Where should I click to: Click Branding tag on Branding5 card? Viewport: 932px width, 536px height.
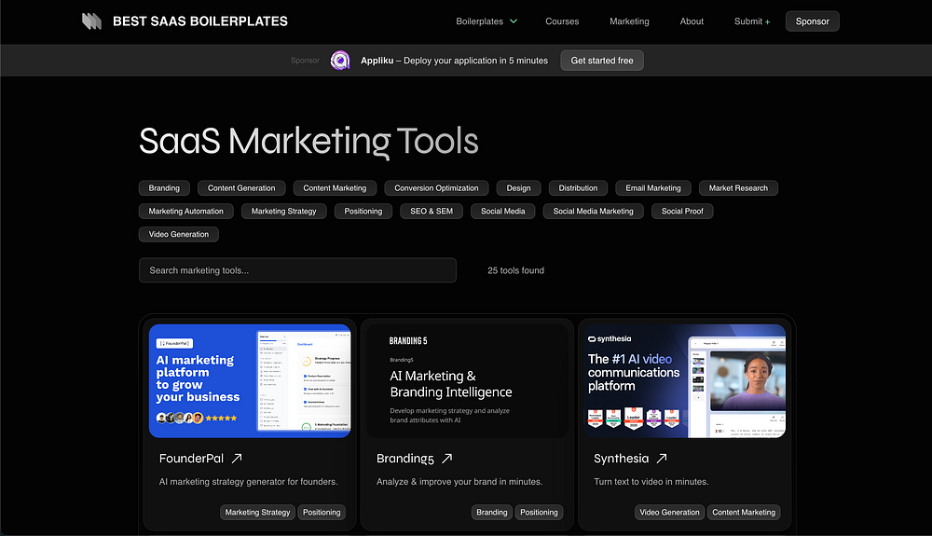coord(491,513)
